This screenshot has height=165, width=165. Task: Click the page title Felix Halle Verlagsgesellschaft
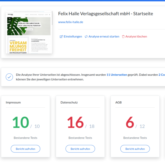click(x=106, y=14)
